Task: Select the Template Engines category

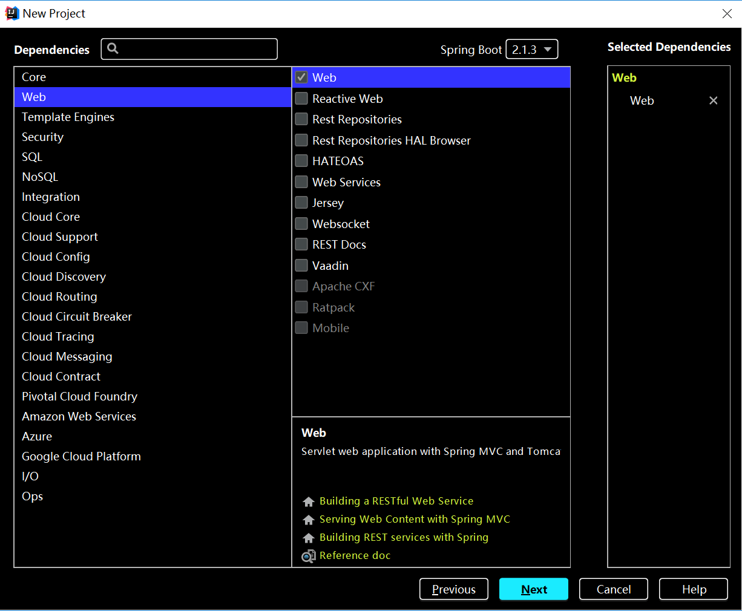Action: click(153, 117)
